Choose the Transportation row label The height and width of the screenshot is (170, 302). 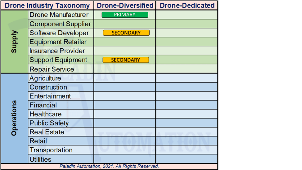(x=51, y=150)
